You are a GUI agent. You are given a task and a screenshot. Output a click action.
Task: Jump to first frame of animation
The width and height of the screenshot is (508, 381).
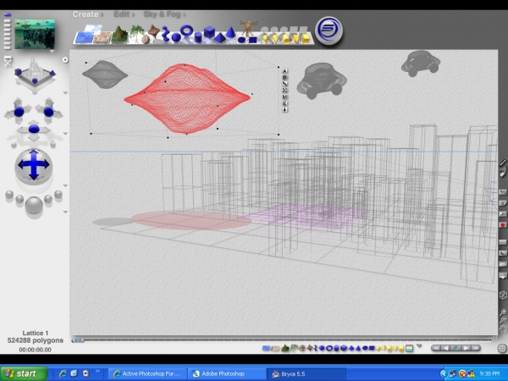(436, 348)
